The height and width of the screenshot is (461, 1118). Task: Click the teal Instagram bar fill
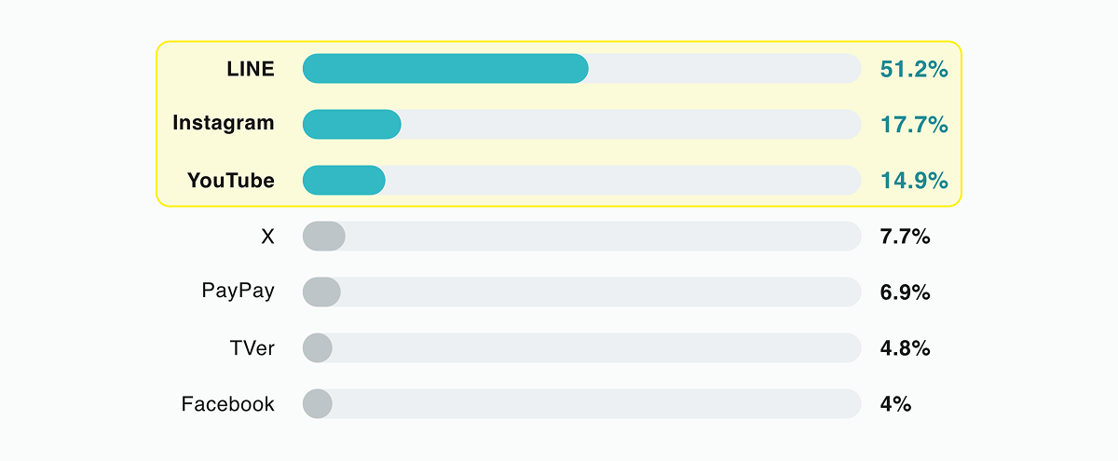(x=352, y=125)
